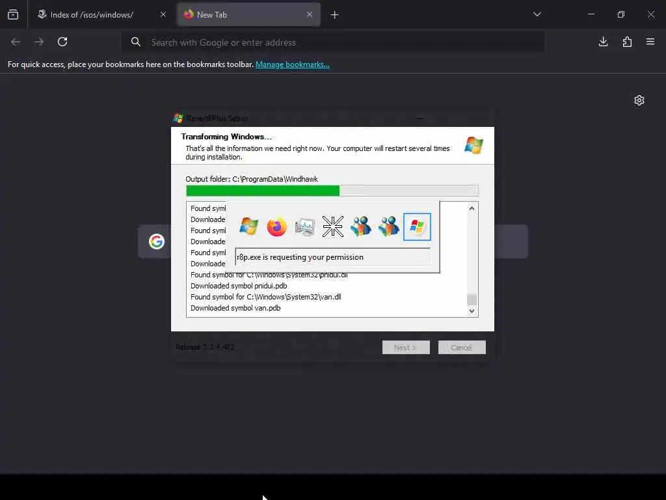Go back to previous page
Viewport: 666px width, 500px height.
pos(16,42)
